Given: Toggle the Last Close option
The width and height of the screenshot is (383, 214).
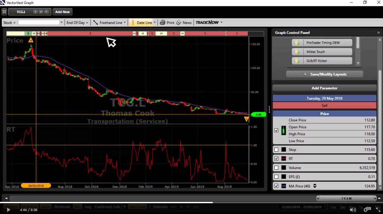Looking at the screenshot, I should (137, 207).
